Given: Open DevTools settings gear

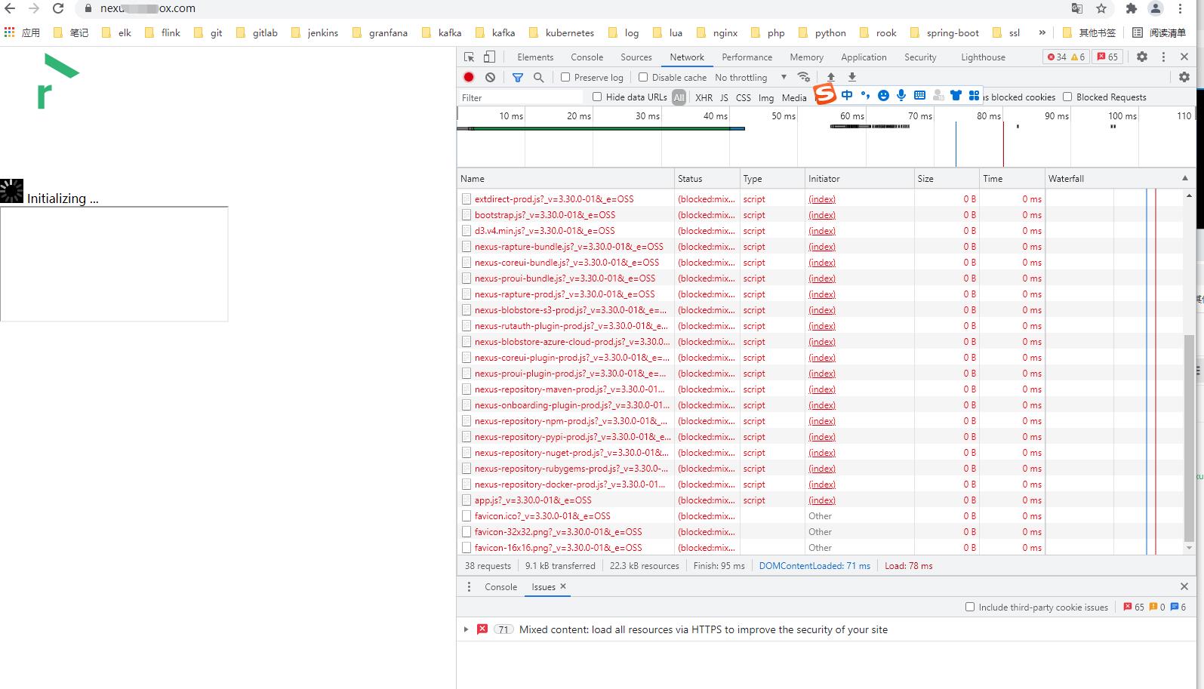Looking at the screenshot, I should [x=1142, y=57].
